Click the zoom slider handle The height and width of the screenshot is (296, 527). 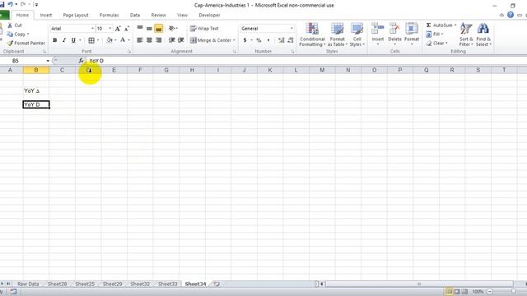513,292
